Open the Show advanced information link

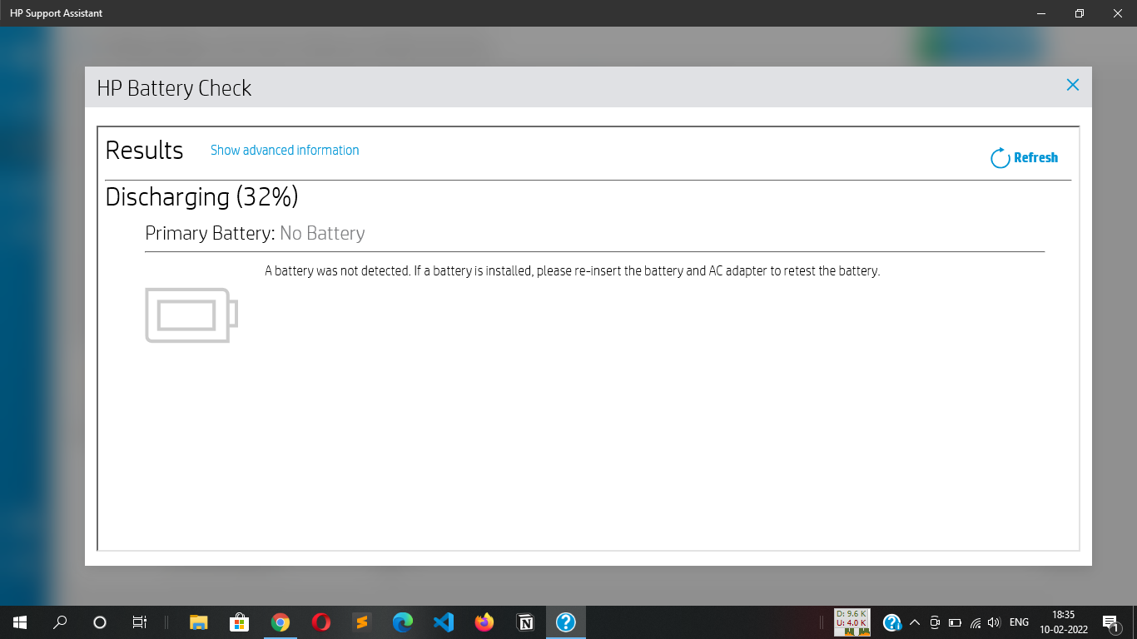[285, 150]
